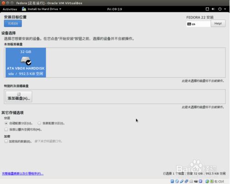The height and width of the screenshot is (184, 230).
Task: Click the Help! button
Action: [218, 23]
